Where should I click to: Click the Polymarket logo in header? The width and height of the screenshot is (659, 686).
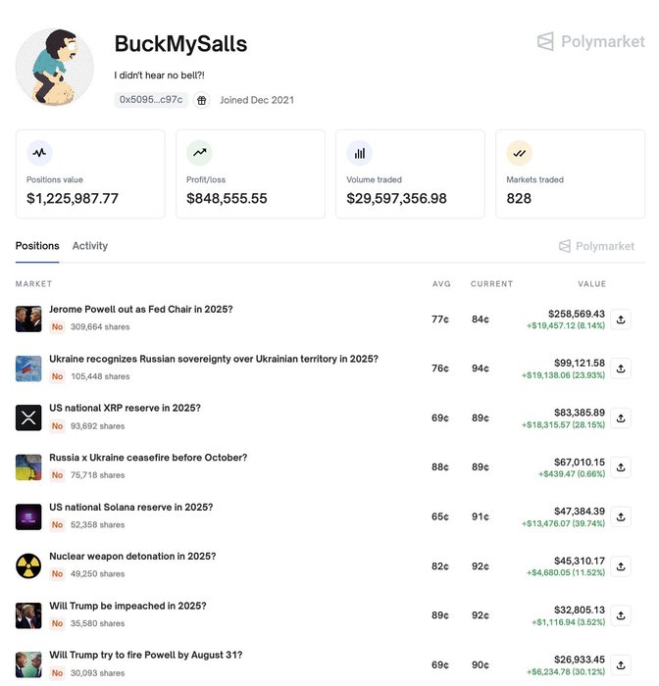tap(590, 41)
